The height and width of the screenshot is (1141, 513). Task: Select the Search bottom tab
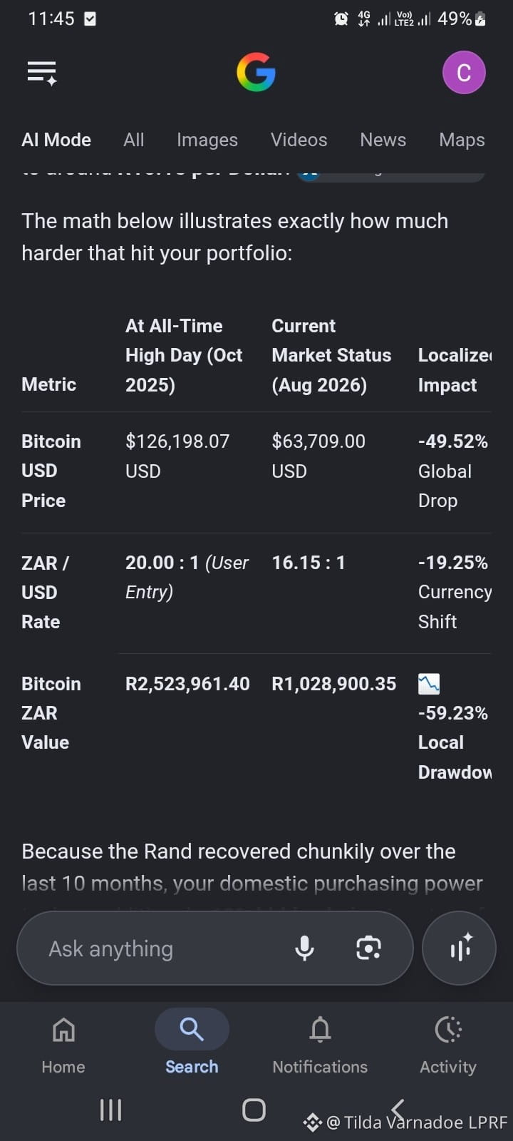pos(192,1043)
